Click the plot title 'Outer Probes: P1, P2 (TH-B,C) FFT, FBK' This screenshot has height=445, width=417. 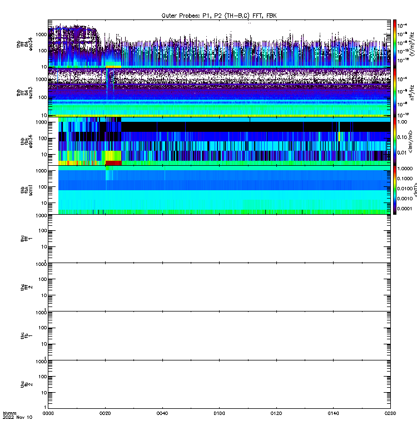tap(219, 16)
